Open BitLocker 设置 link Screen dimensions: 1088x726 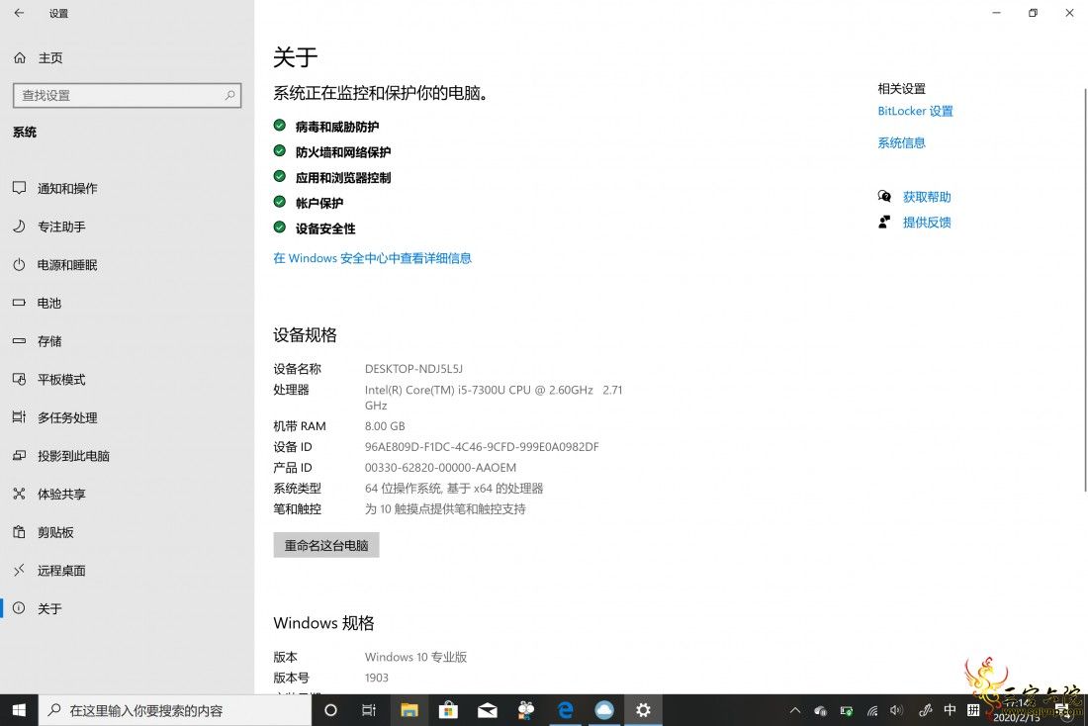[x=915, y=111]
